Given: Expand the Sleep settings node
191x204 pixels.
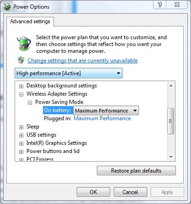Looking at the screenshot, I should 21,127.
